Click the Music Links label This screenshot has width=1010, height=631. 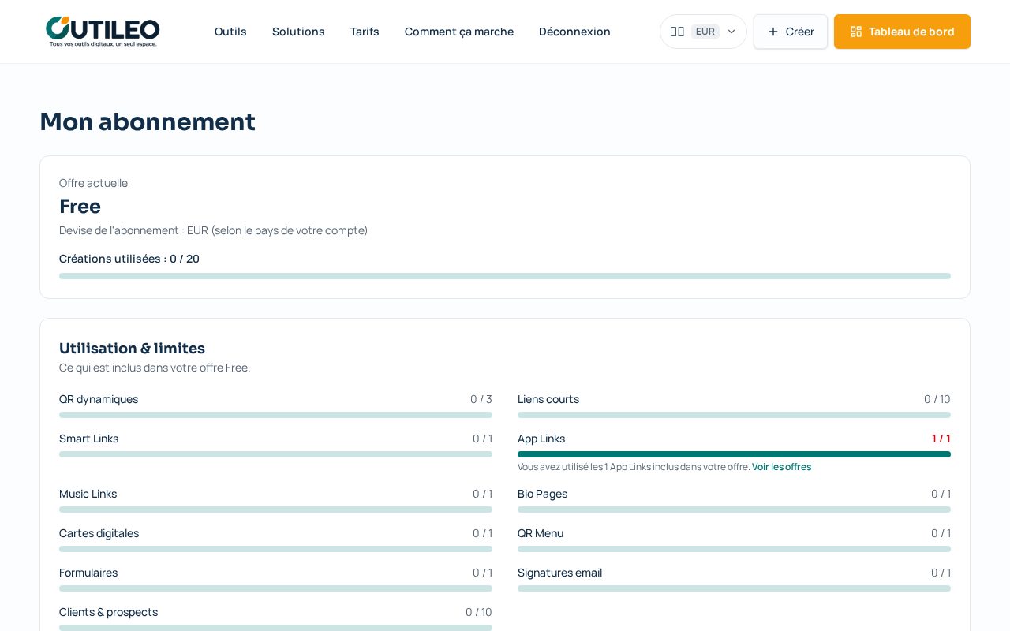[88, 494]
